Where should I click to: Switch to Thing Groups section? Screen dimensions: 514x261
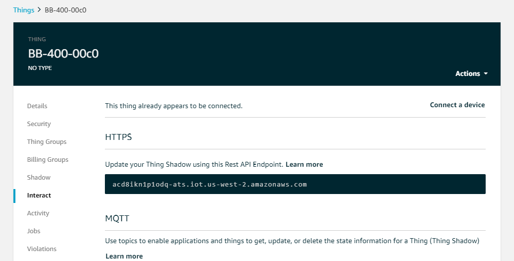pos(47,141)
